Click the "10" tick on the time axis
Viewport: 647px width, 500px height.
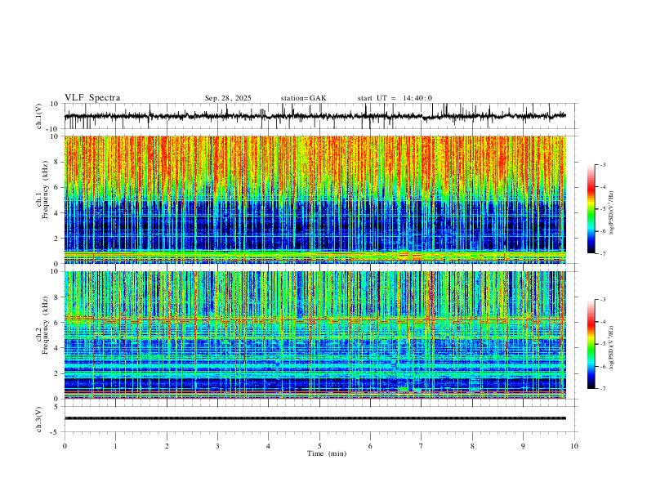click(x=574, y=446)
